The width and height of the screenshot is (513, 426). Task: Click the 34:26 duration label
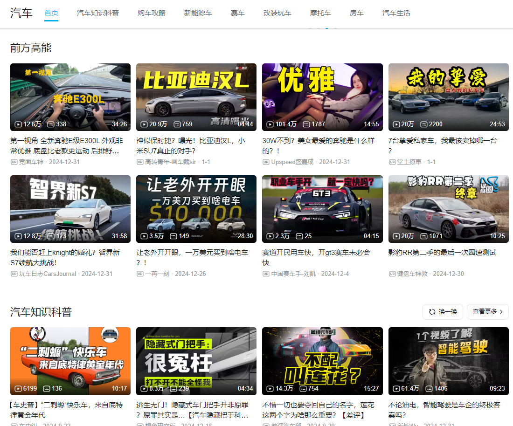pos(119,124)
